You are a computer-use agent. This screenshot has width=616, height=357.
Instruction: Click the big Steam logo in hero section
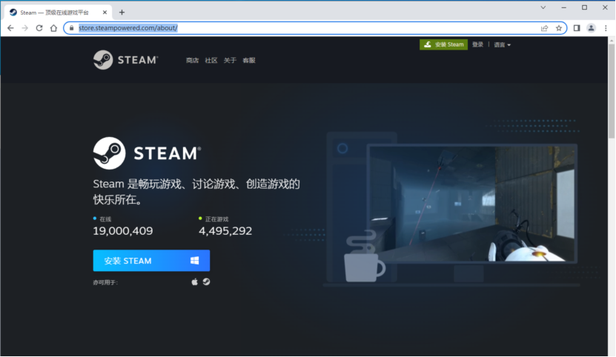click(x=148, y=153)
